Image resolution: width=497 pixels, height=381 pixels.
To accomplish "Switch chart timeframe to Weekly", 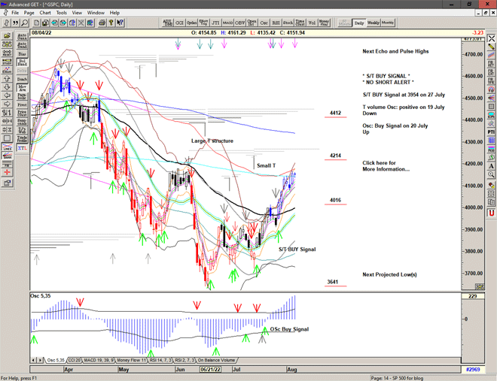I will point(374,23).
